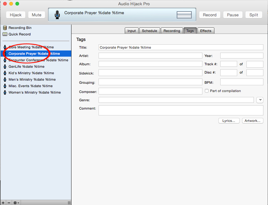The image size is (268, 205).
Task: Select Encounter Conference %date %time session
Action: coord(36,60)
